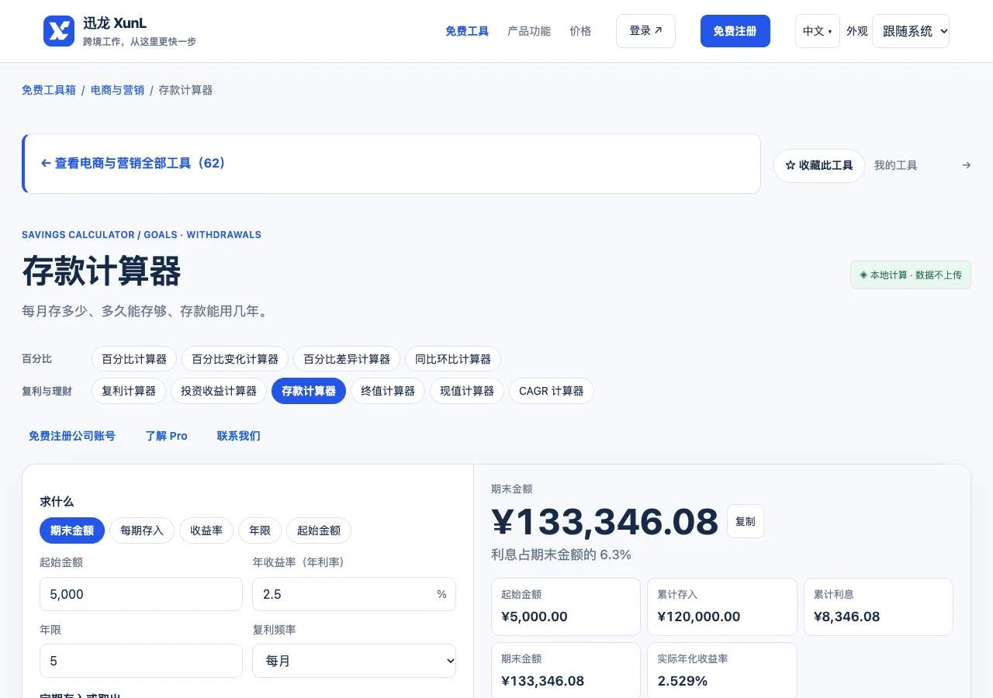The height and width of the screenshot is (698, 993).
Task: Click 收藏此工具 star button
Action: pyautogui.click(x=819, y=166)
